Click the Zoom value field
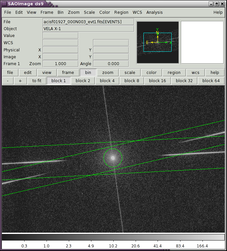This screenshot has height=251, width=227. (x=61, y=64)
